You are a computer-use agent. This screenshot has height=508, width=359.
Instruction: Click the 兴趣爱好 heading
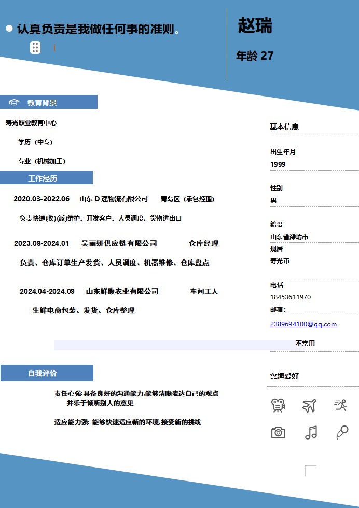tap(284, 377)
